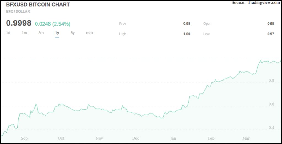This screenshot has height=144, width=282.
Task: Show the max time range
Action: (90, 33)
